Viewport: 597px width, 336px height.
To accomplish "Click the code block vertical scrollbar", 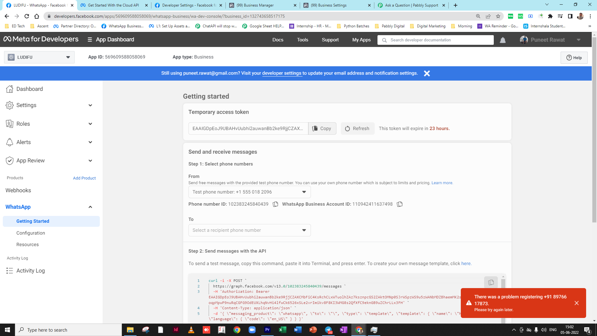I will pyautogui.click(x=503, y=299).
